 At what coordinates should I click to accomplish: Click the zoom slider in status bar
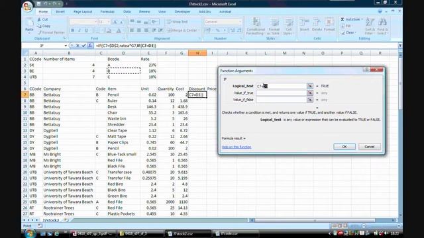(381, 225)
